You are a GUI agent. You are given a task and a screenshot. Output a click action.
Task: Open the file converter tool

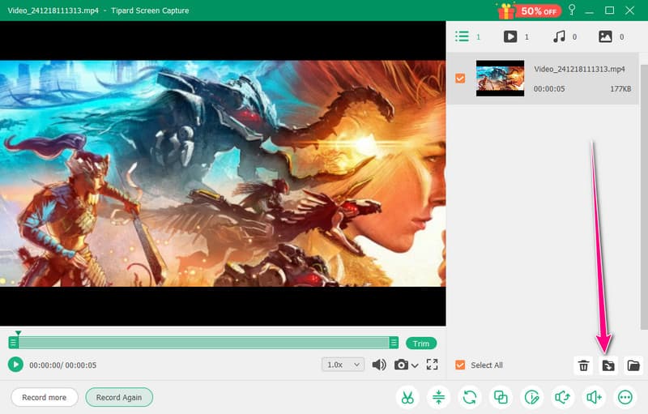click(x=470, y=398)
